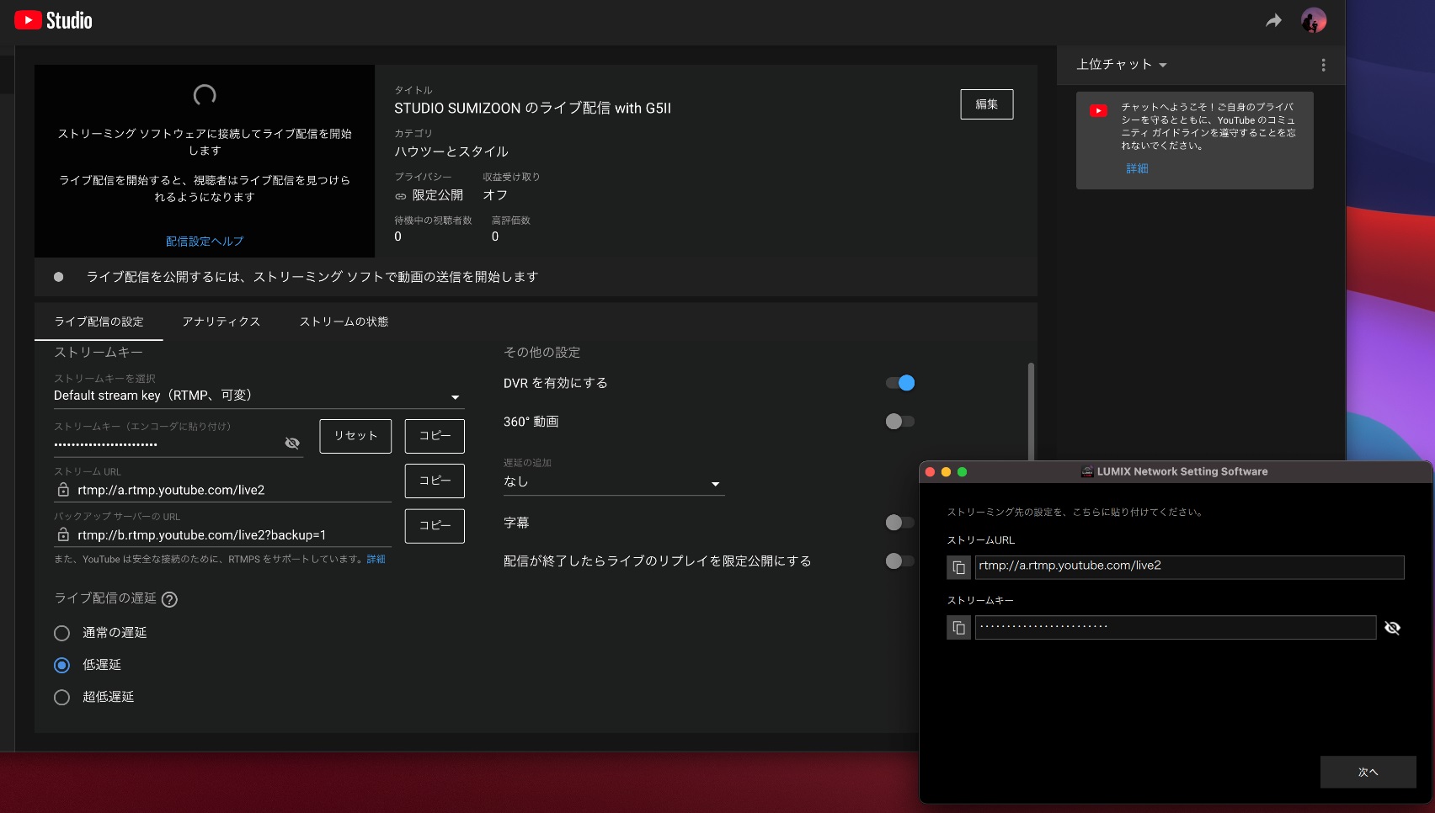Expand the 上位チャット dropdown

(1165, 64)
